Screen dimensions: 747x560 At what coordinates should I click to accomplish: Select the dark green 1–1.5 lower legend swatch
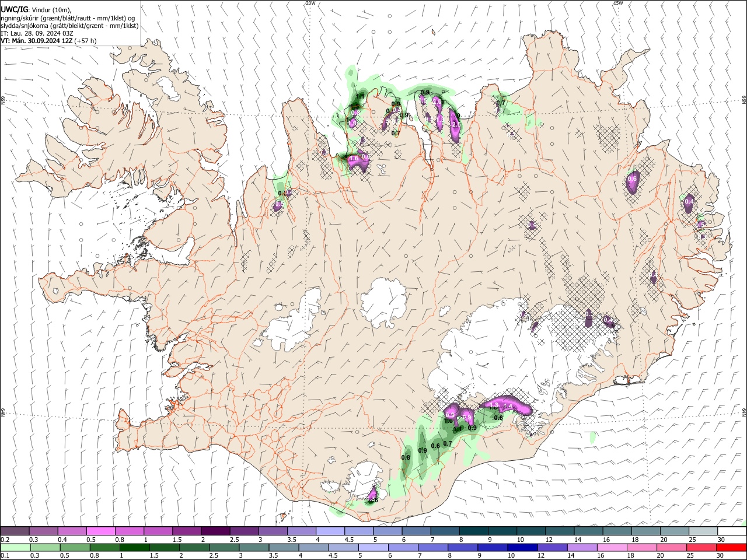[135, 548]
